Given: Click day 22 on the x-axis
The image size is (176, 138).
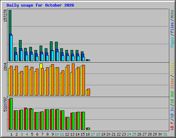Looking at the screenshot, I should (119, 134).
